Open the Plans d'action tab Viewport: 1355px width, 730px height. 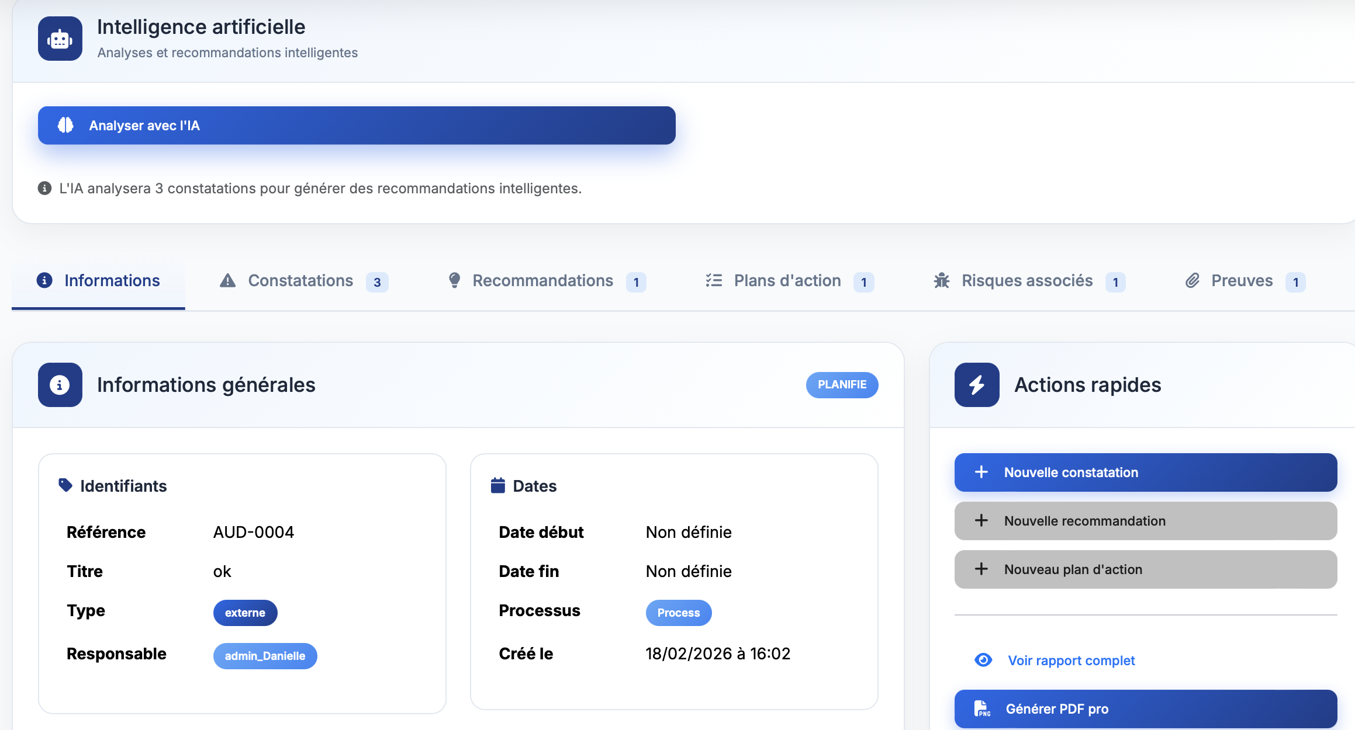787,280
